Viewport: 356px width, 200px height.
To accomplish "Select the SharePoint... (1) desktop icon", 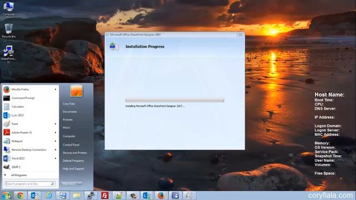I will (9, 54).
